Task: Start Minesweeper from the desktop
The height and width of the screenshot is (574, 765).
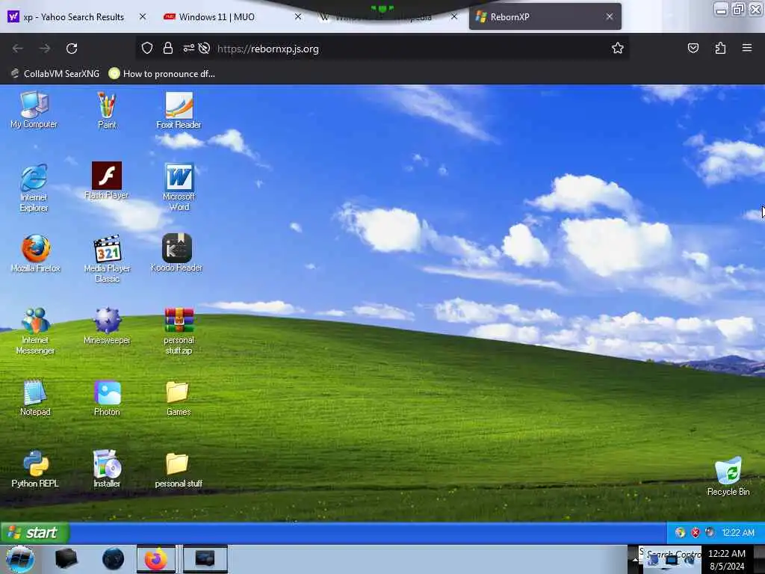Action: (107, 326)
